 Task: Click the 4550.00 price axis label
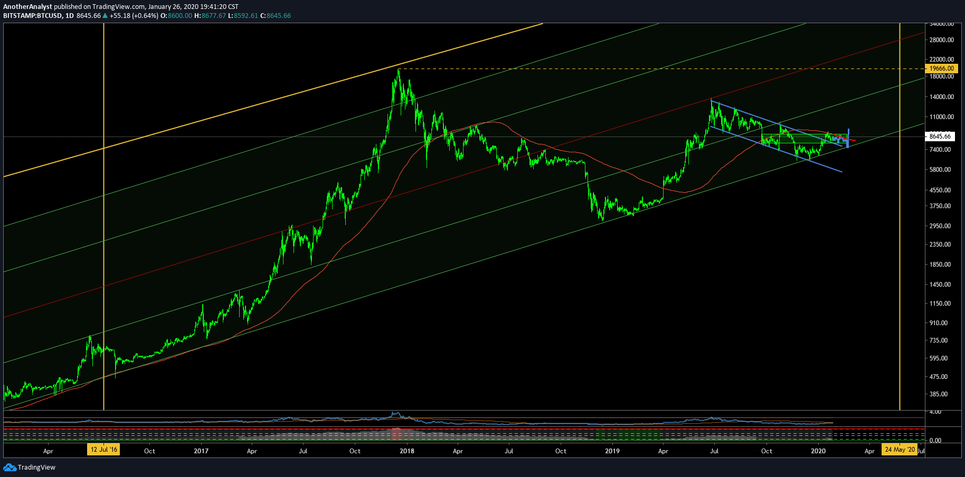click(940, 190)
